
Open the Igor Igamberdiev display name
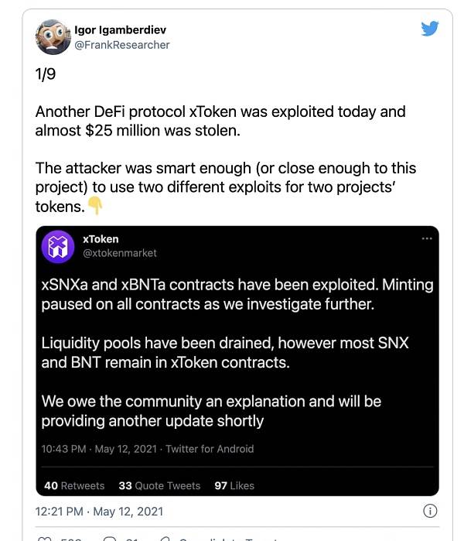[121, 30]
